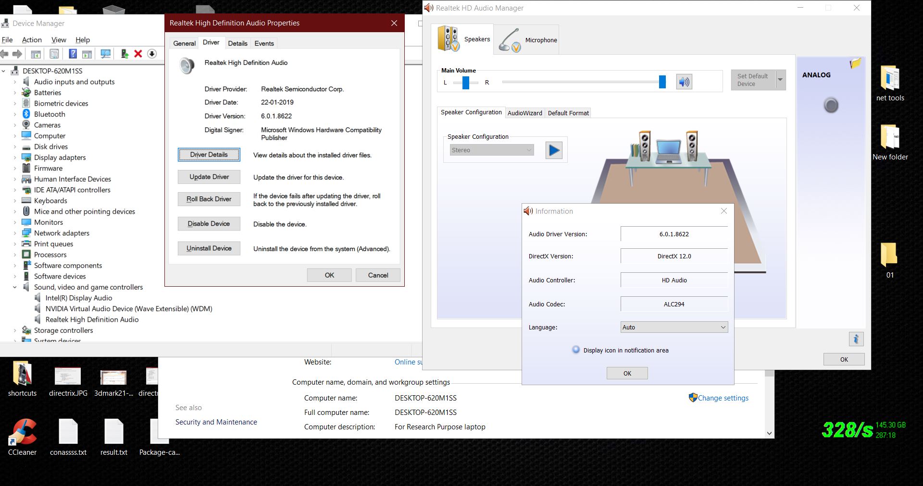Image resolution: width=923 pixels, height=486 pixels.
Task: Open the View menu in Device Manager
Action: 59,40
